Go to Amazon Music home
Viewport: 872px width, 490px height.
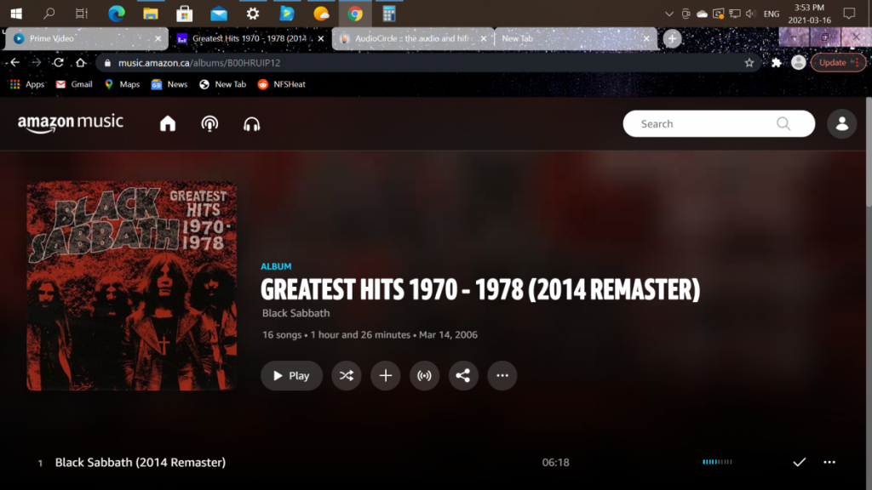click(168, 123)
